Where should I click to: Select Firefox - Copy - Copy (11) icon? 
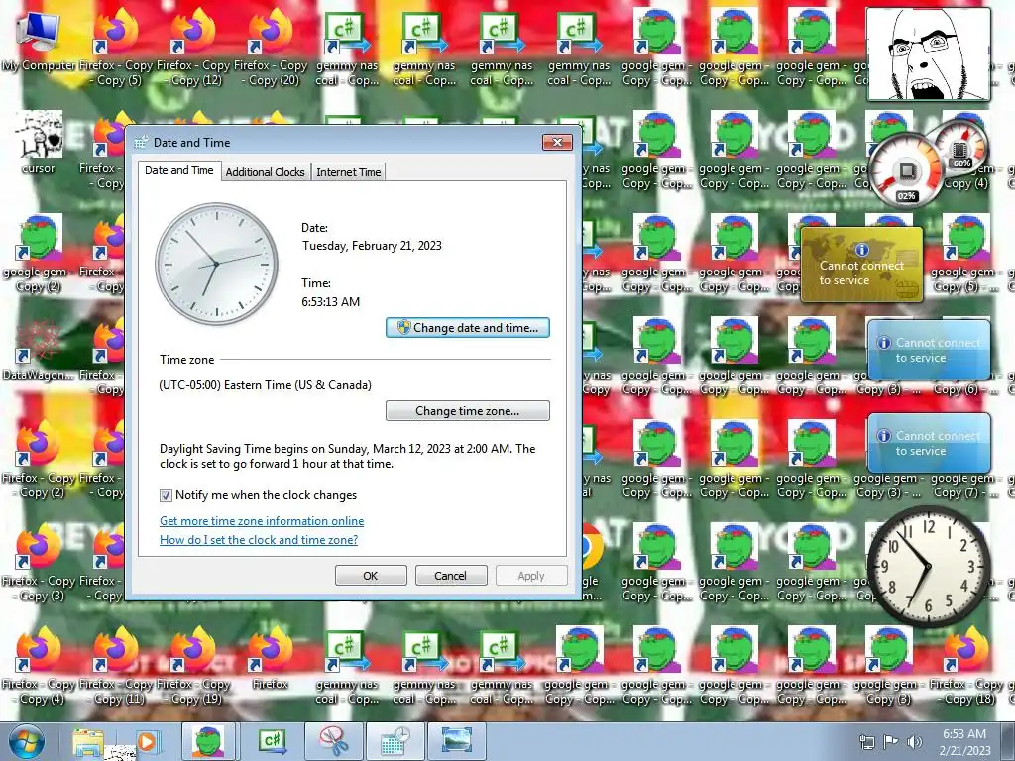point(116,666)
